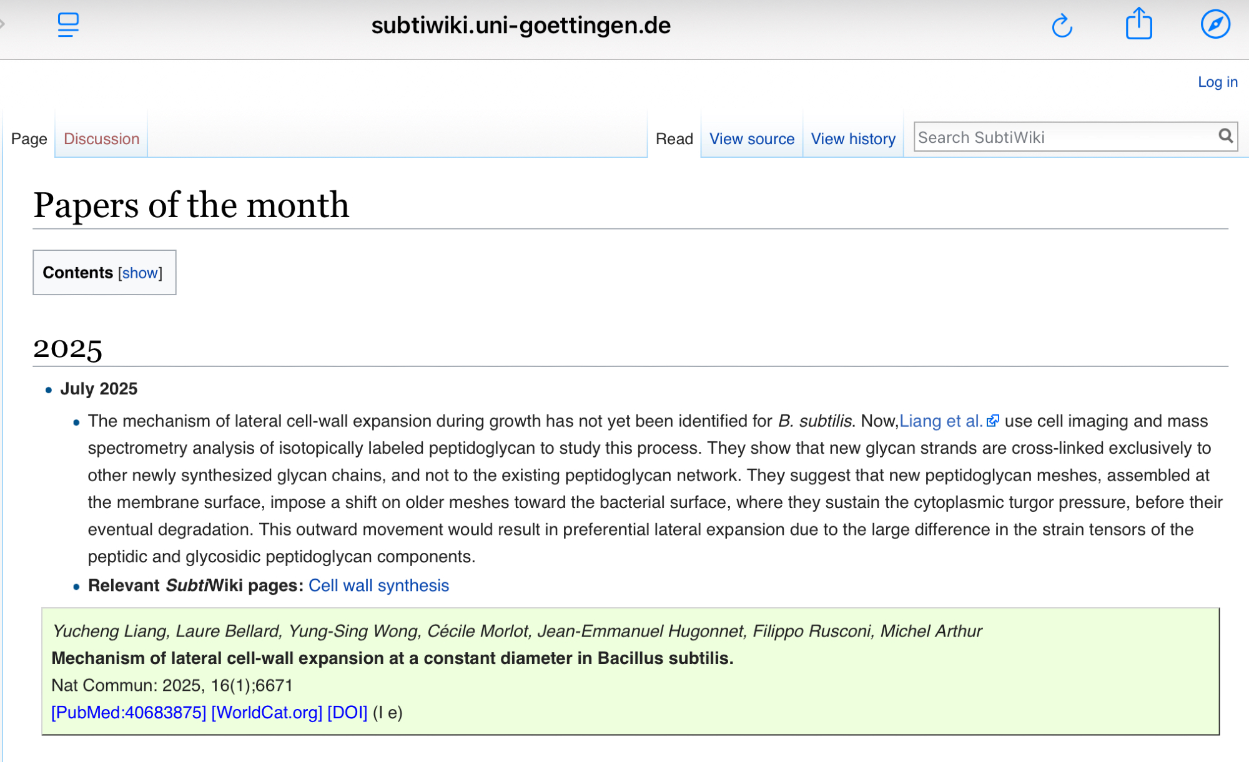Open the DOI link of the citation
1249x762 pixels.
coord(347,713)
